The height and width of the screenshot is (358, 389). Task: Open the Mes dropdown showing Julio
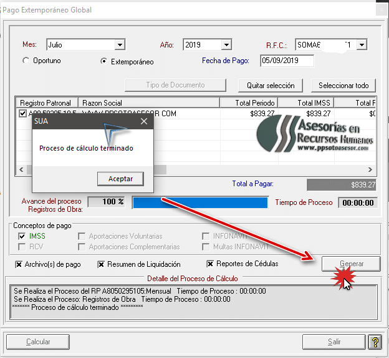(x=120, y=45)
